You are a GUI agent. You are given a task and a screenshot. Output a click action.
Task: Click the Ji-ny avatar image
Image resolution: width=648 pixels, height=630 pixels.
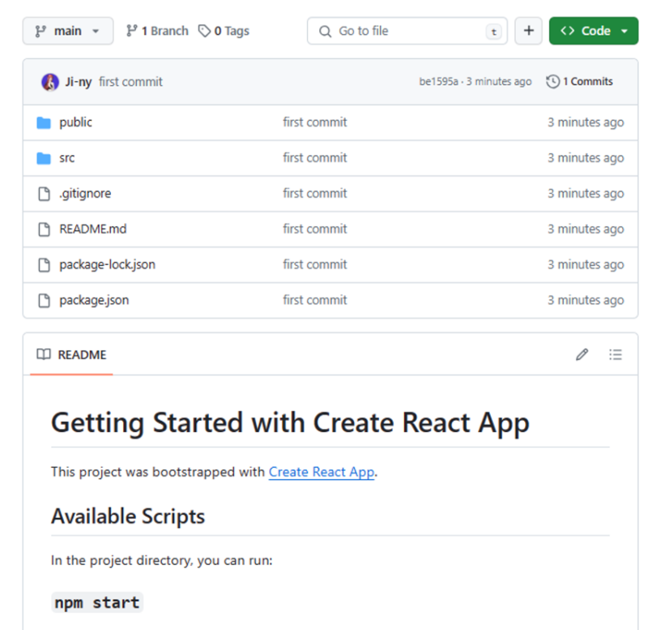[50, 82]
